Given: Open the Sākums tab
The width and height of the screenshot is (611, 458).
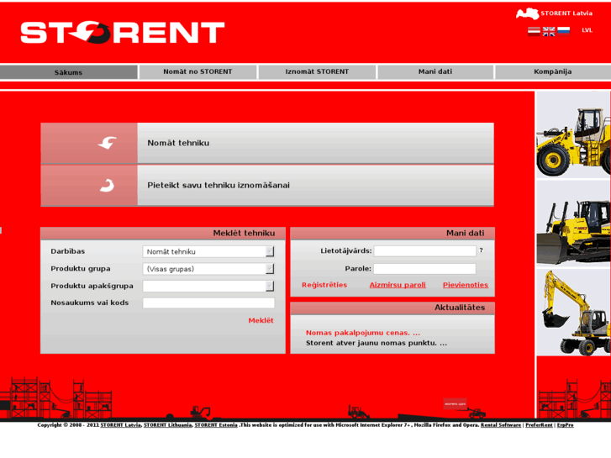Looking at the screenshot, I should tap(69, 72).
